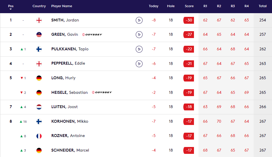Play Jordan Smith's highlights video
272x157 pixels.
click(x=139, y=20)
